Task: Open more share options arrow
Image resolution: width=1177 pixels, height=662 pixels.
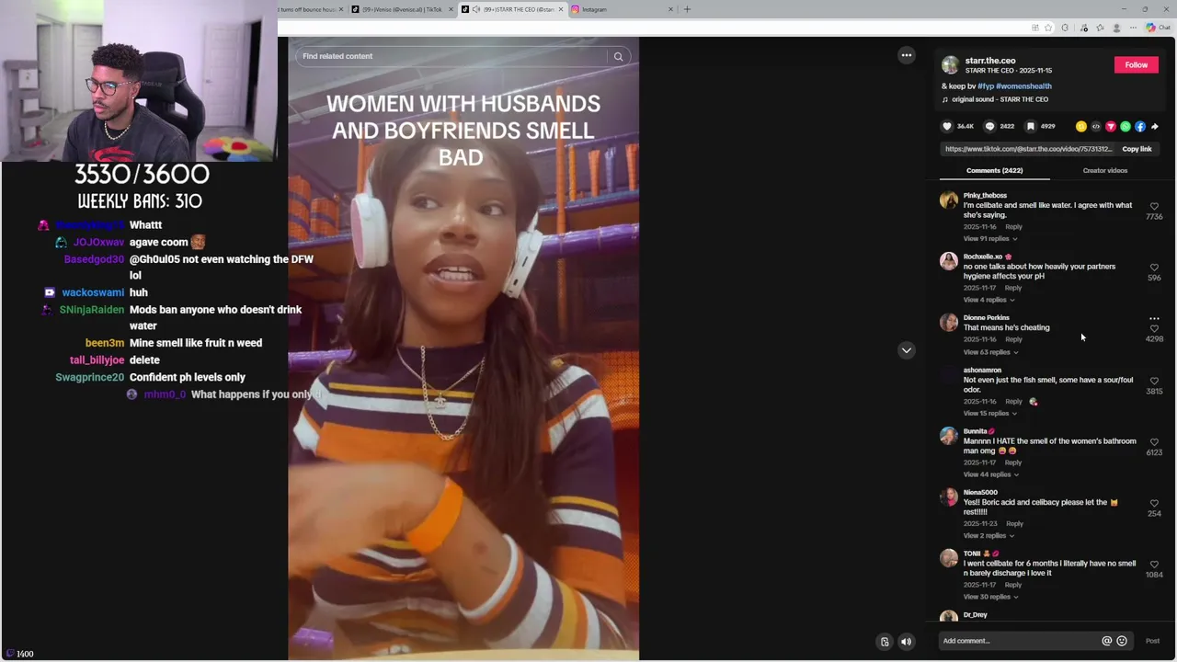Action: click(1155, 127)
